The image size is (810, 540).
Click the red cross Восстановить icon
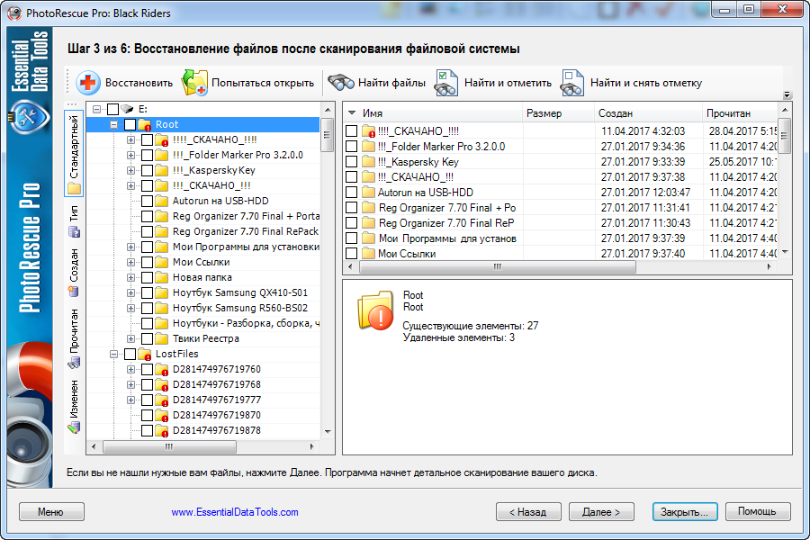click(88, 83)
